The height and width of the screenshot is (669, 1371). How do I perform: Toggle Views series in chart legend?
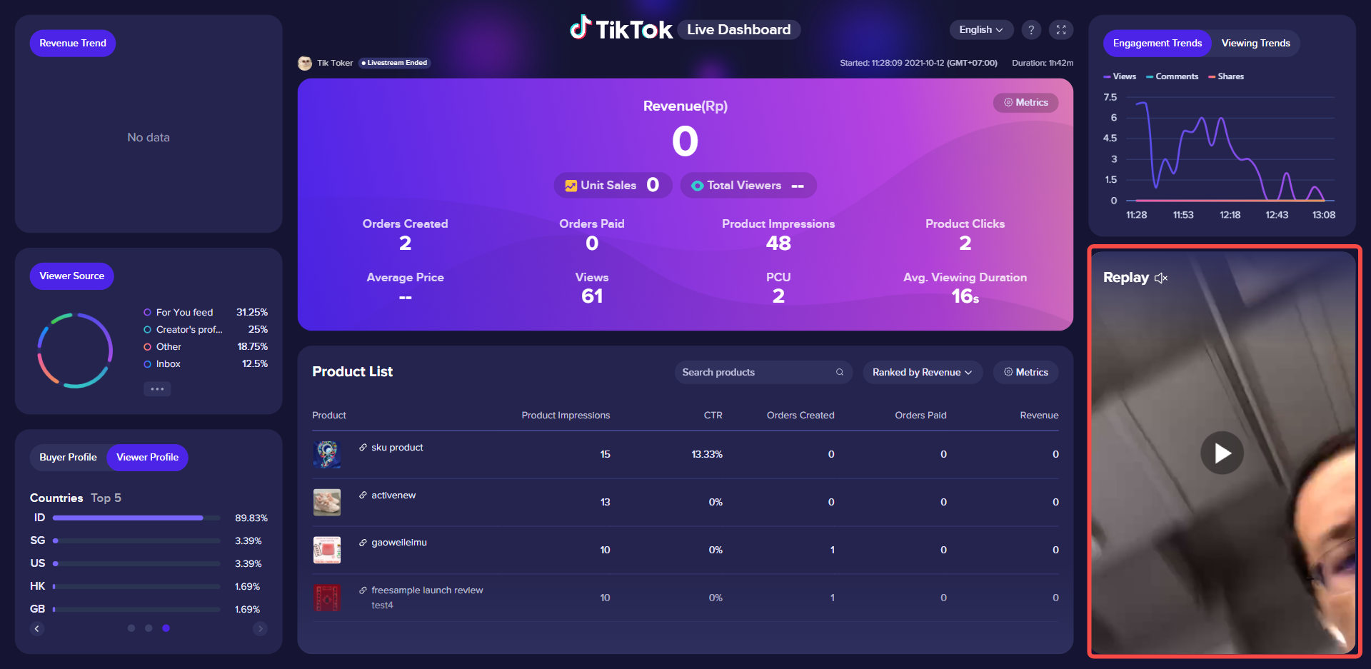coord(1120,76)
